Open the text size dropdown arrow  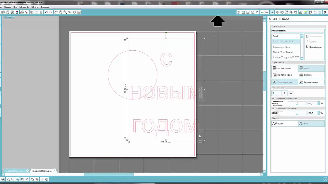click(284, 93)
